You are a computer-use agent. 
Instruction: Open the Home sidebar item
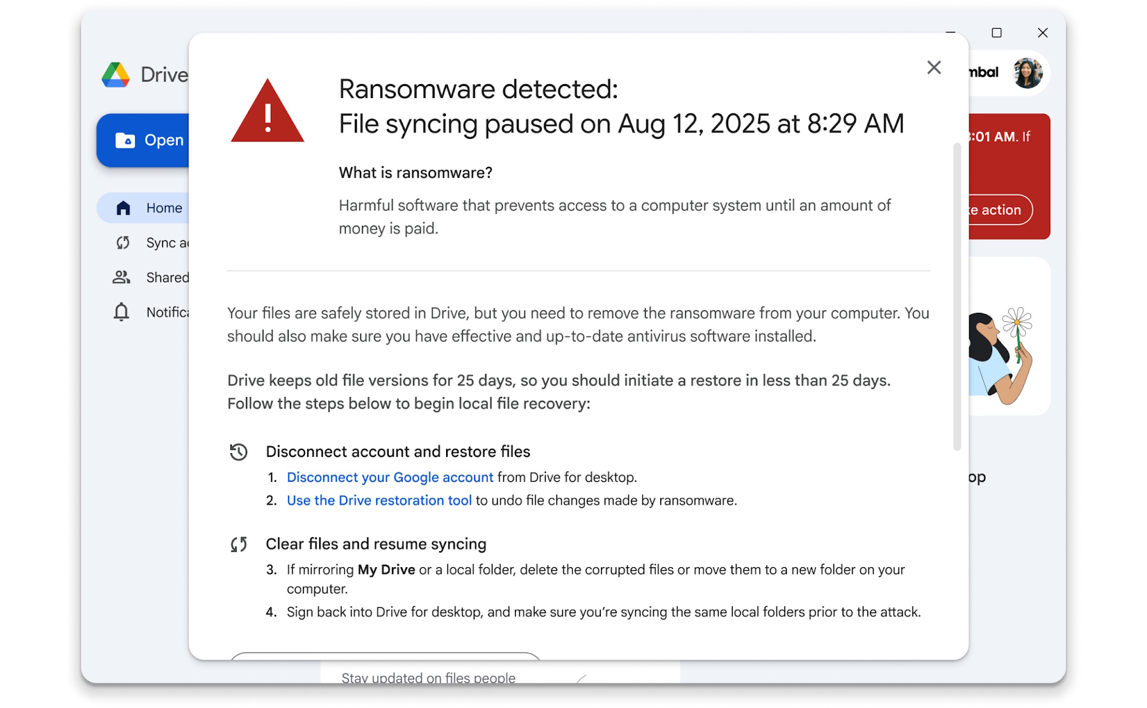(164, 208)
